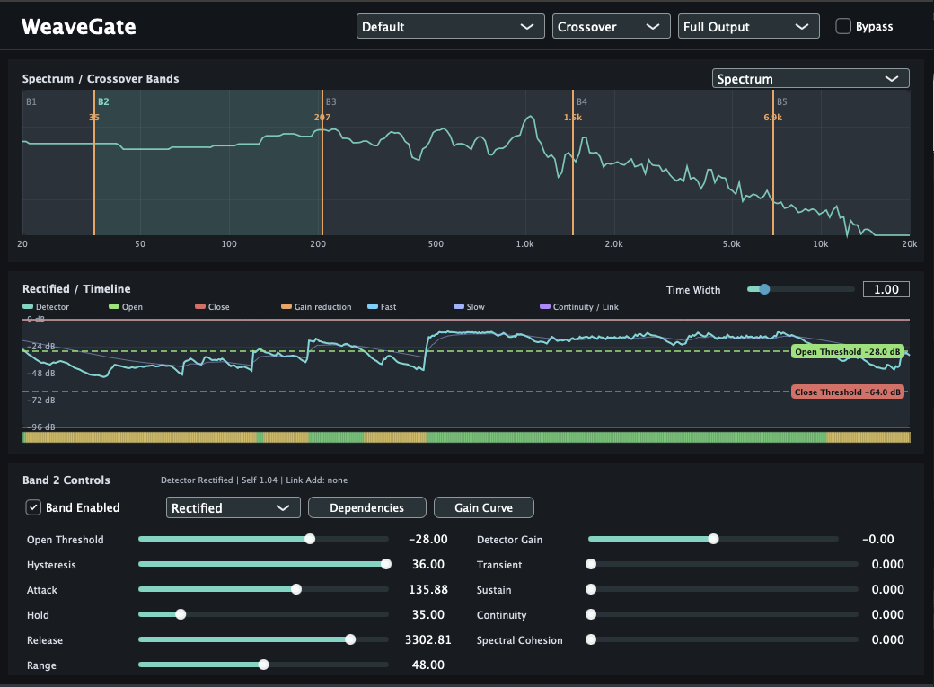The height and width of the screenshot is (687, 934).
Task: Click the WeaveGate logo title
Action: [x=79, y=26]
